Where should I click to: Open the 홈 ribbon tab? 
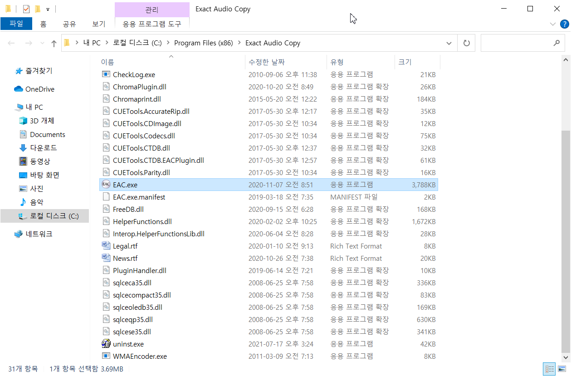pyautogui.click(x=43, y=24)
